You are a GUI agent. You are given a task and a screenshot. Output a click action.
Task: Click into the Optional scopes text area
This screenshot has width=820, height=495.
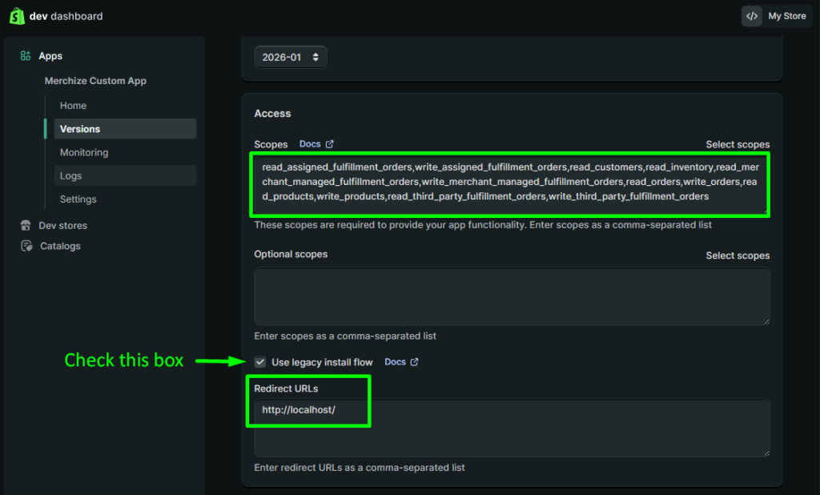512,296
